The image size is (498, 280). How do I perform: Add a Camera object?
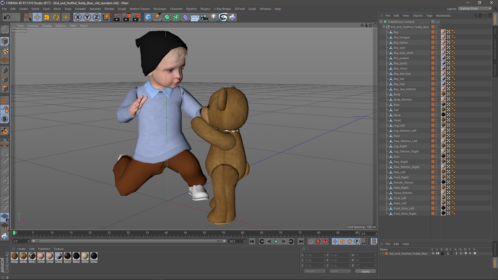(x=204, y=17)
